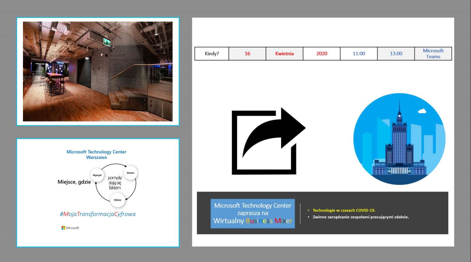
Task: Select the office interior photo thumbnail
Action: (98, 71)
